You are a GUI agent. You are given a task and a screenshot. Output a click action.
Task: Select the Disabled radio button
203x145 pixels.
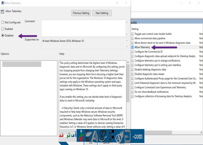click(3, 35)
